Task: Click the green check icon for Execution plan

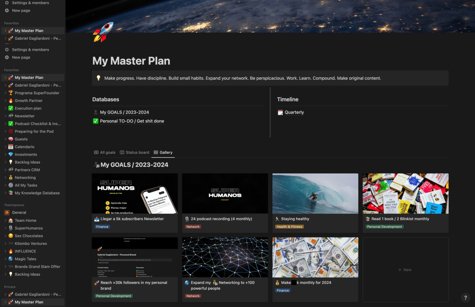Action: click(x=11, y=108)
